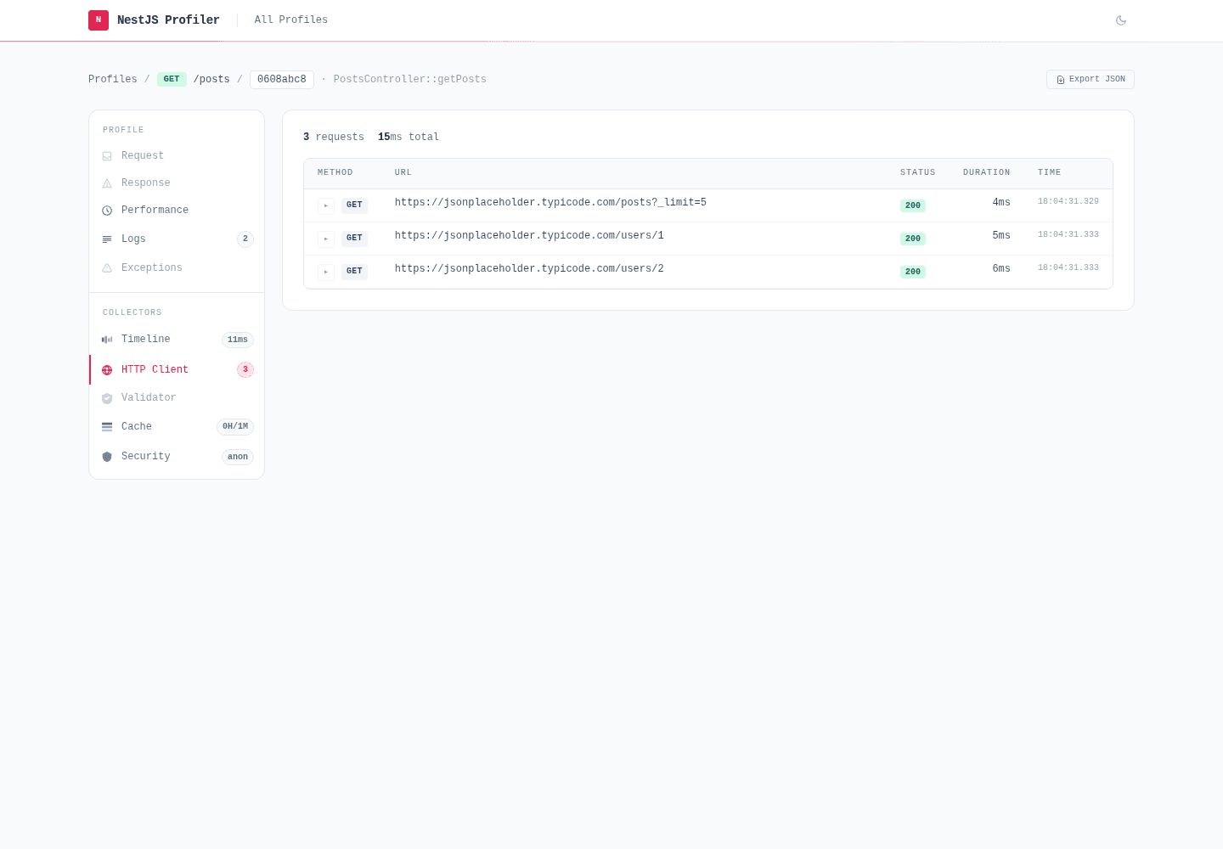Click the 0H/1M cache badge
This screenshot has width=1223, height=849.
tap(235, 427)
